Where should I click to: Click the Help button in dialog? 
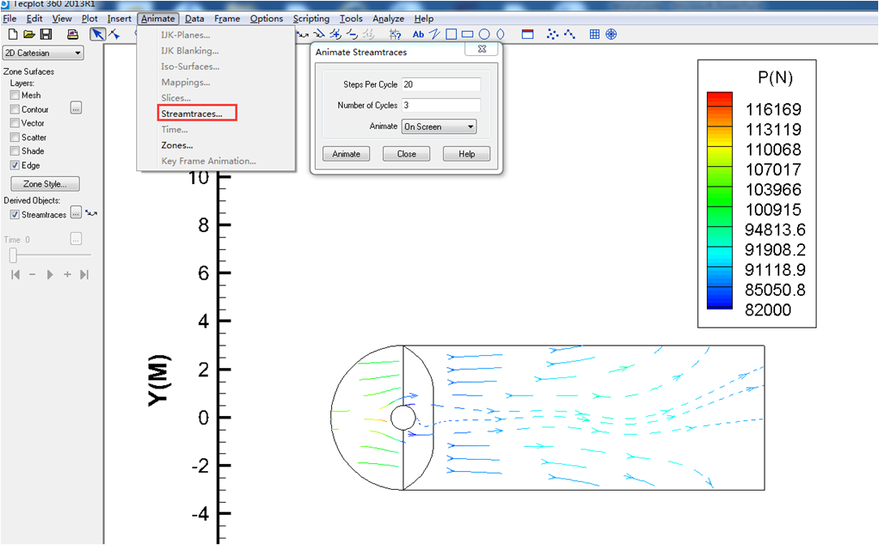[x=467, y=154]
